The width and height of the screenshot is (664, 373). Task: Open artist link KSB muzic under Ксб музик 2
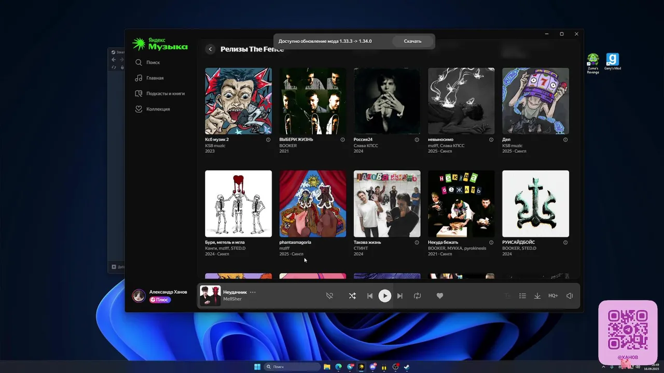(x=215, y=146)
